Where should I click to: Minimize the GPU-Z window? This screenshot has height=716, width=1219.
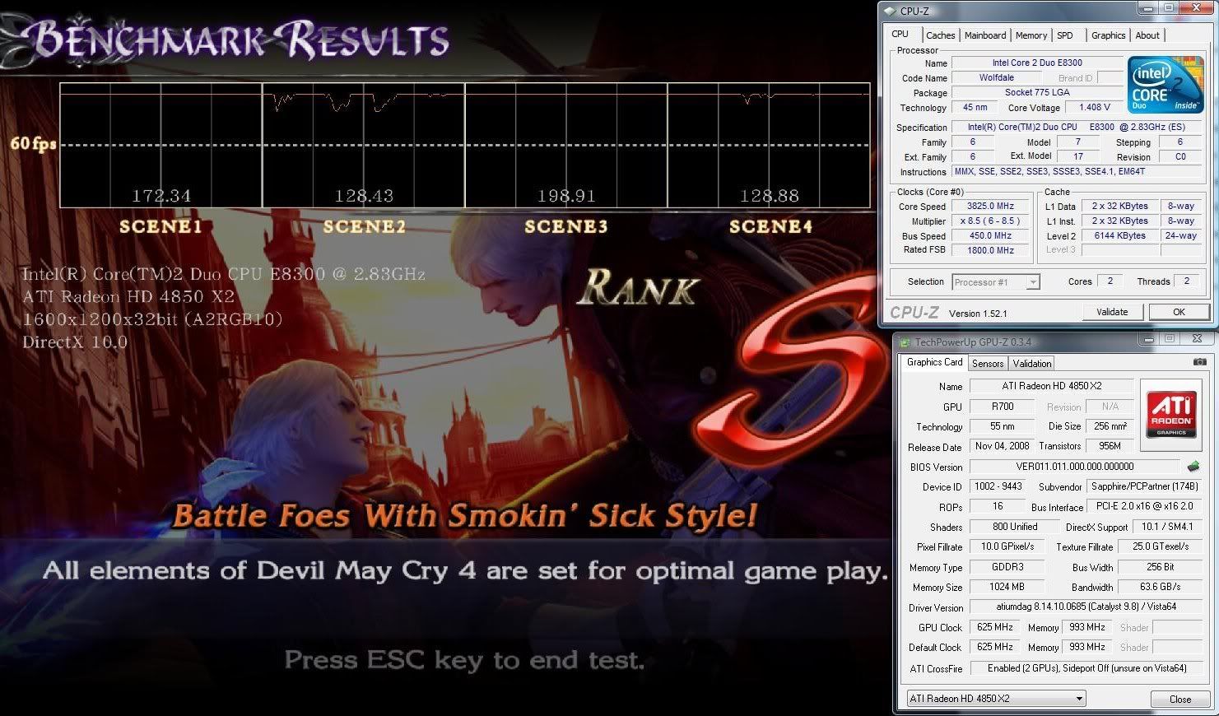pos(1148,339)
